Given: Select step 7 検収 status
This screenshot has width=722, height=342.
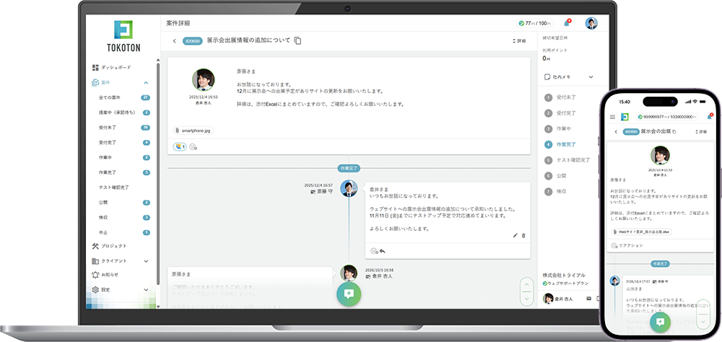Looking at the screenshot, I should (x=556, y=191).
